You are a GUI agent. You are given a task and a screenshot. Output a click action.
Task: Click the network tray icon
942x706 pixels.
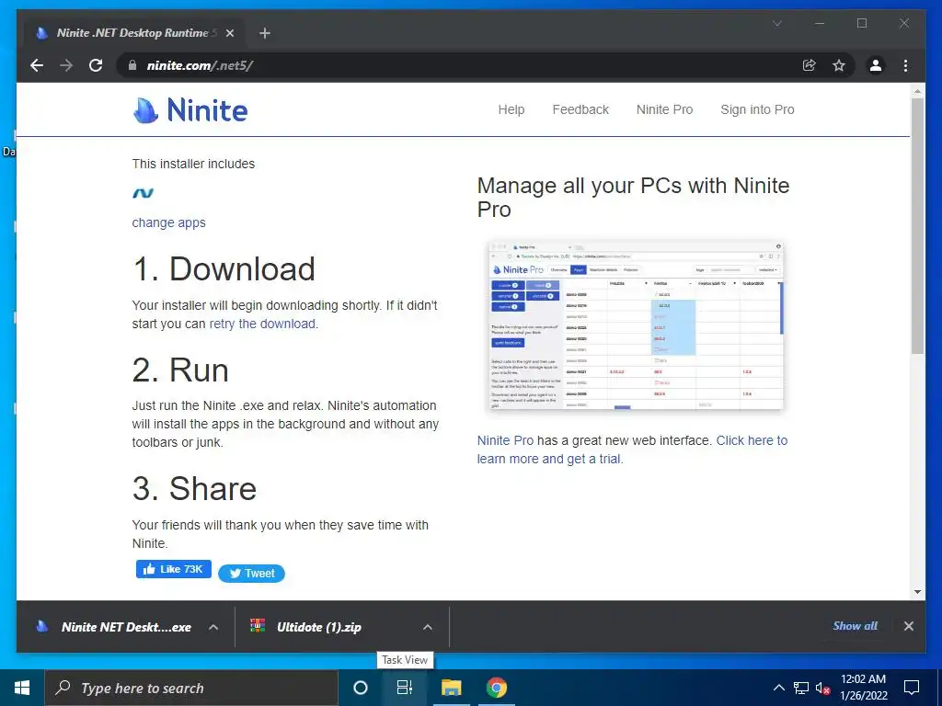801,688
